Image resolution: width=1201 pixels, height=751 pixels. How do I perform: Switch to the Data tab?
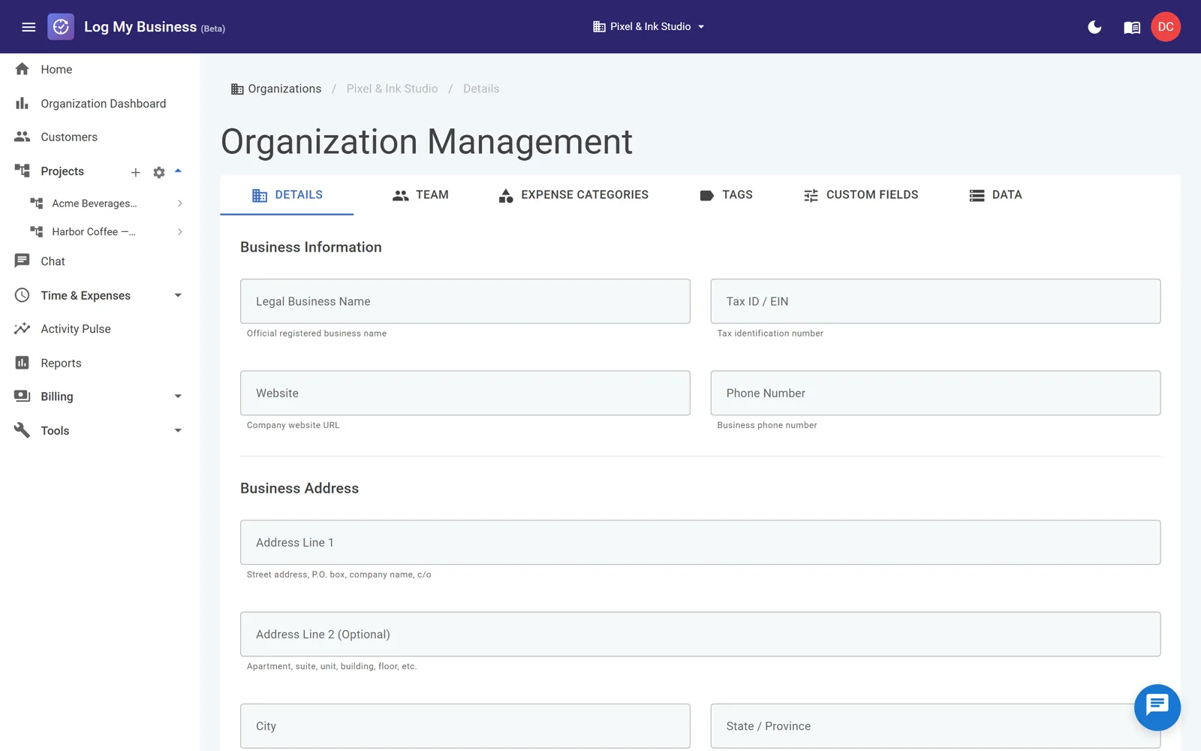pos(995,195)
